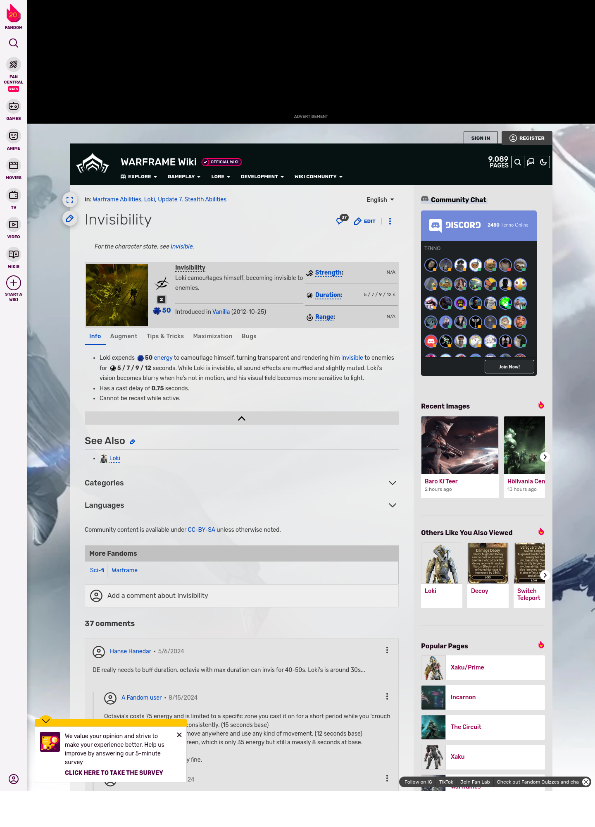This screenshot has width=595, height=827.
Task: Open the Xaku/Prime popular page
Action: pos(483,667)
